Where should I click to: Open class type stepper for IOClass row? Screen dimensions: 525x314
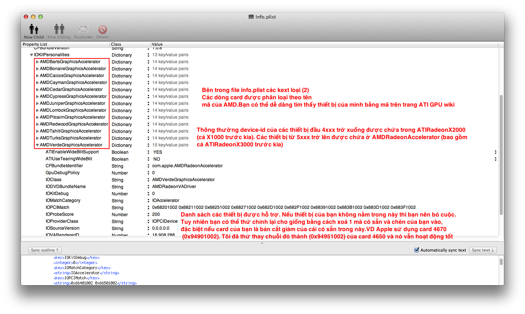click(148, 180)
